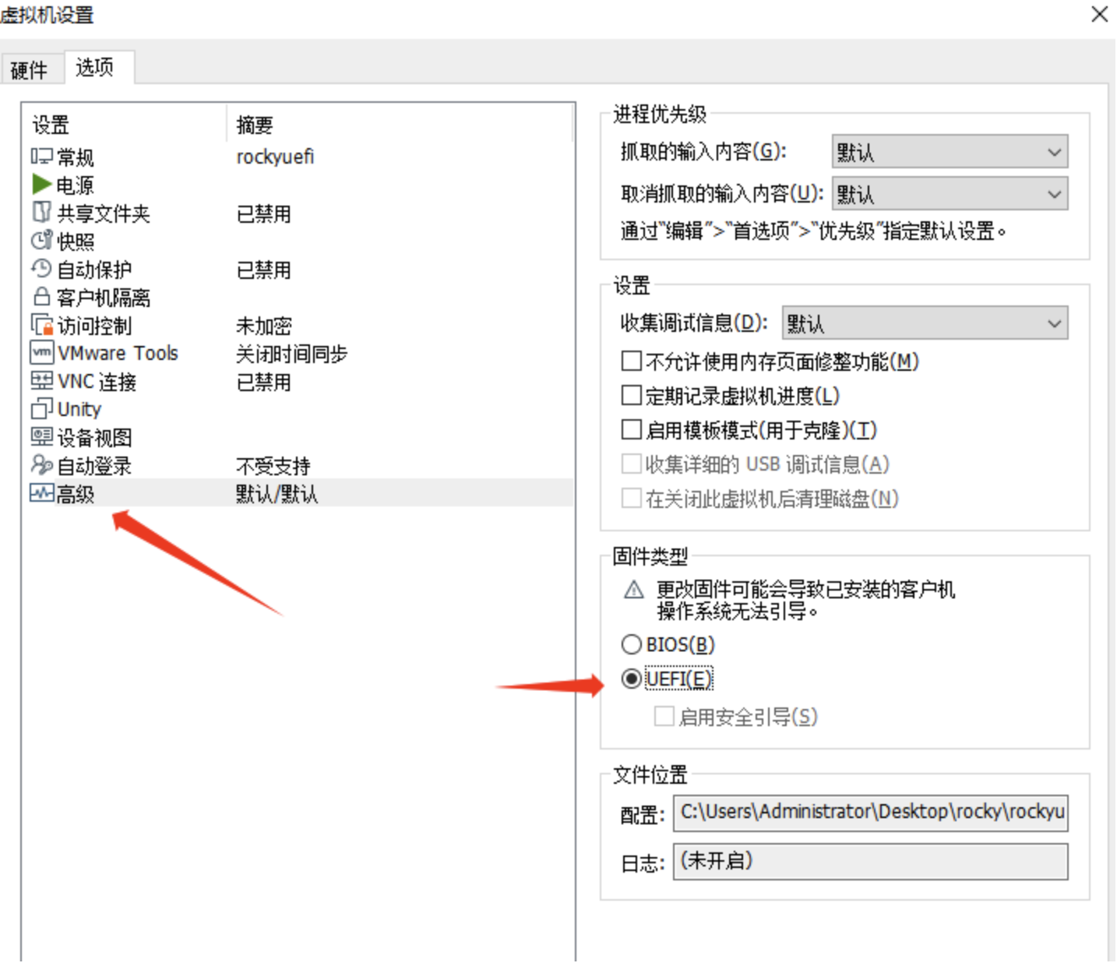Toggle 在关闭此虚拟机后清理磁盘 checkbox
Image resolution: width=1117 pixels, height=963 pixels.
point(632,499)
